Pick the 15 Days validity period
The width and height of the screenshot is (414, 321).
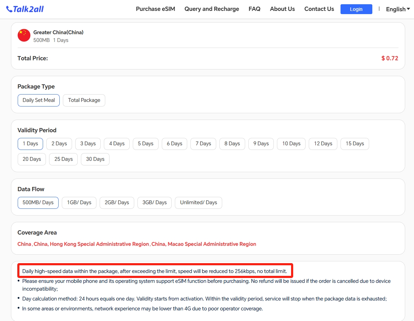tap(355, 144)
